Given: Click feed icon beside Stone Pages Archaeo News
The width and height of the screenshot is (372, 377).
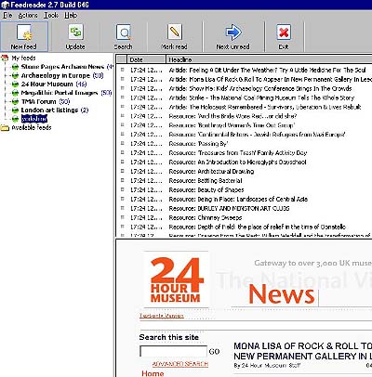Looking at the screenshot, I should (x=15, y=67).
